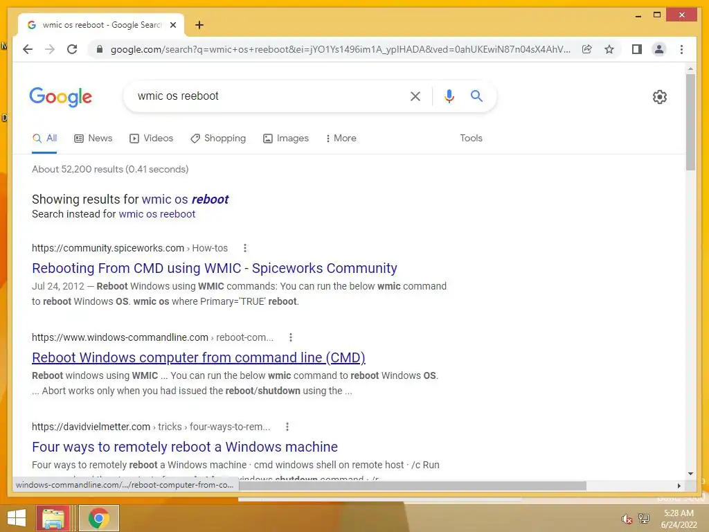Click the vertical scrollbar thumb
Image resolution: width=709 pixels, height=532 pixels.
pos(690,122)
